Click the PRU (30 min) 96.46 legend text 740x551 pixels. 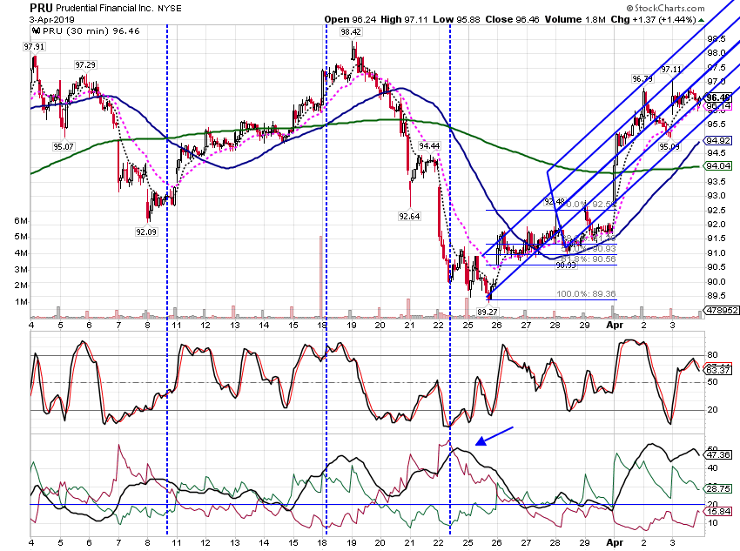click(x=91, y=31)
